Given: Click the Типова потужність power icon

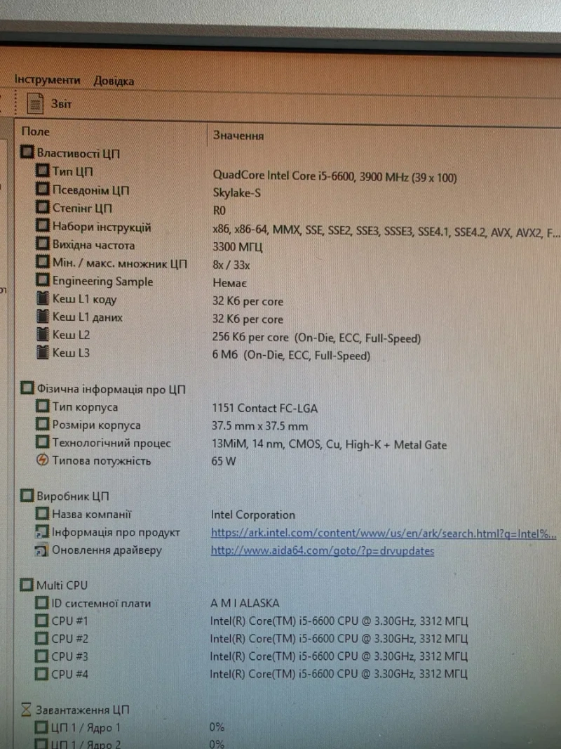Looking at the screenshot, I should [43, 460].
